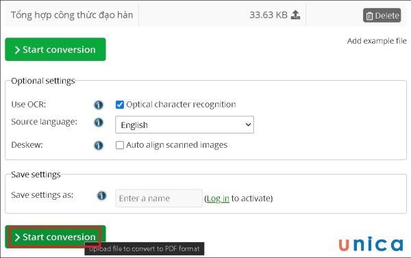This screenshot has width=411, height=258.
Task: Open the Source language dropdown showing English
Action: (184, 125)
